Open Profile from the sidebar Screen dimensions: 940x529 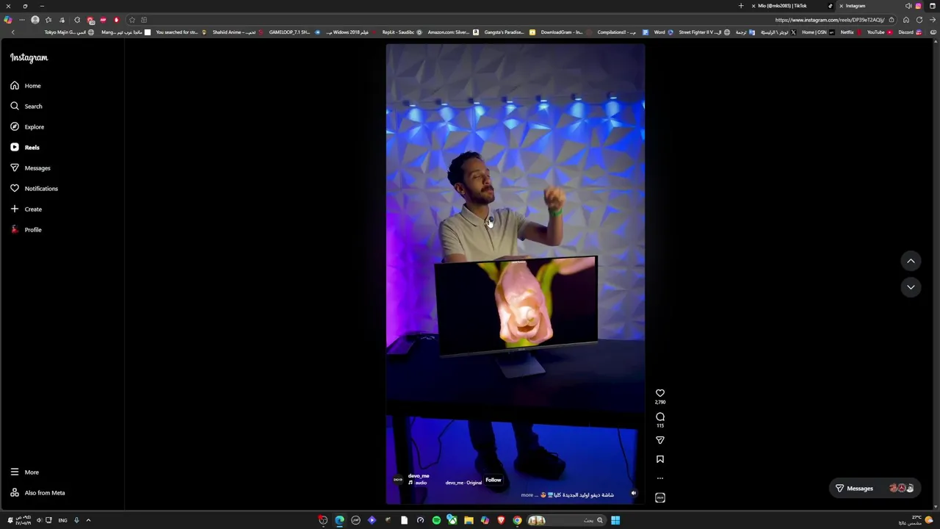tap(26, 230)
